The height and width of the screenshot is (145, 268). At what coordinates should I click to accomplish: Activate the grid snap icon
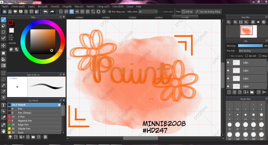pyautogui.click(x=71, y=11)
